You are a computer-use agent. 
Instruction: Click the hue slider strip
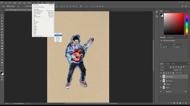tap(187, 24)
